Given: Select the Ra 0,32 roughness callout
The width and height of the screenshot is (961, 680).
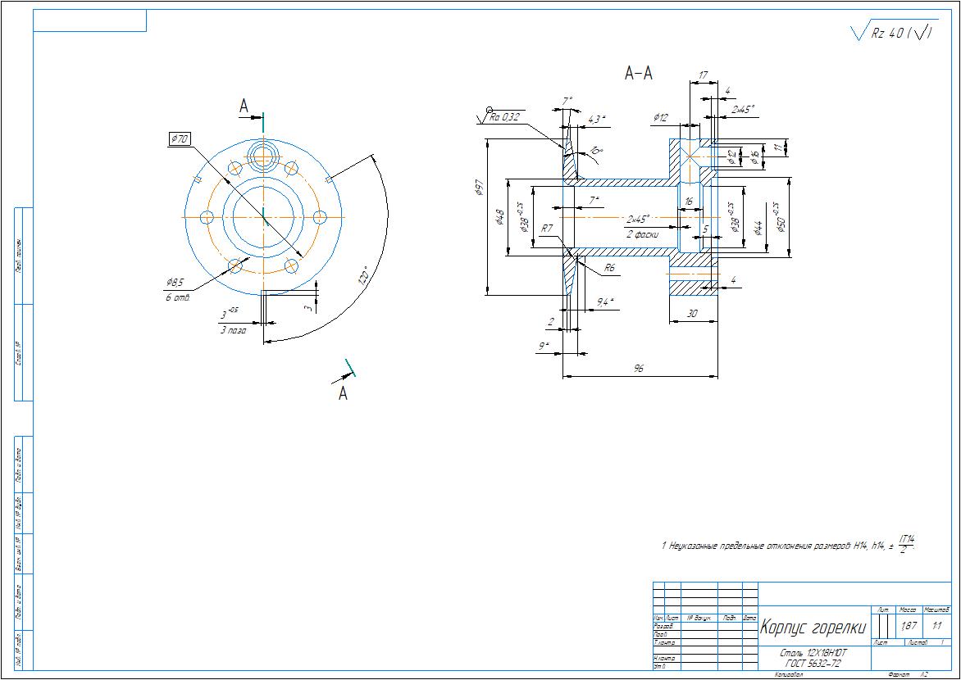Looking at the screenshot, I should click(505, 117).
